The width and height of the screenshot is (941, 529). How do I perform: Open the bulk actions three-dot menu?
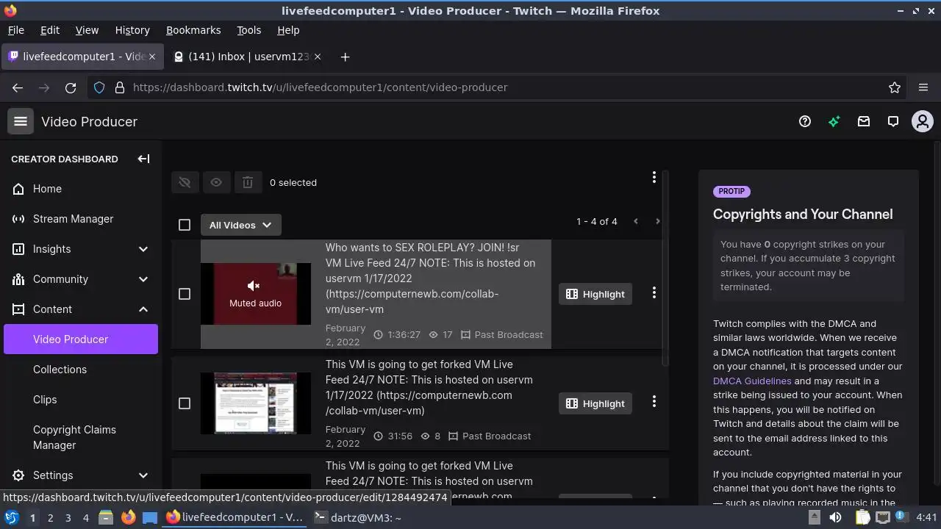click(x=654, y=177)
